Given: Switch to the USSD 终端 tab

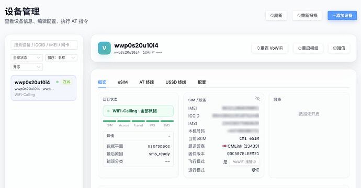Looking at the screenshot, I should click(x=176, y=82).
